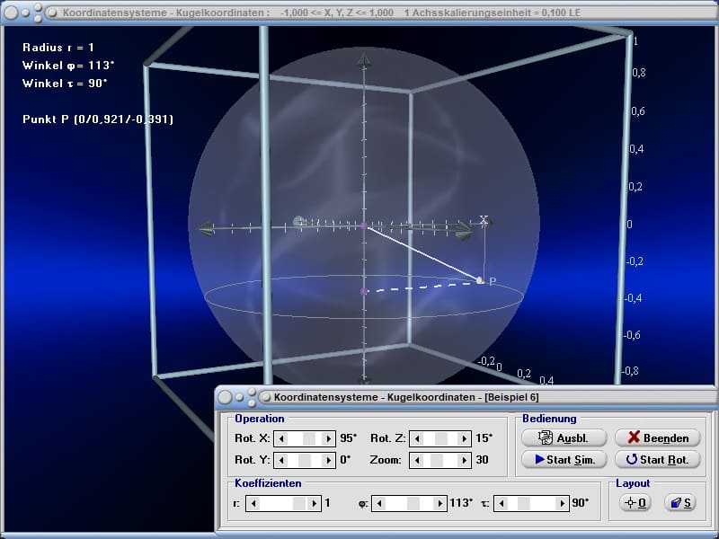Decrease Rot. X with its left arrow
This screenshot has width=719, height=539.
pos(281,438)
